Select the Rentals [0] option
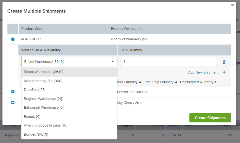The height and width of the screenshot is (143, 240). click(x=32, y=117)
